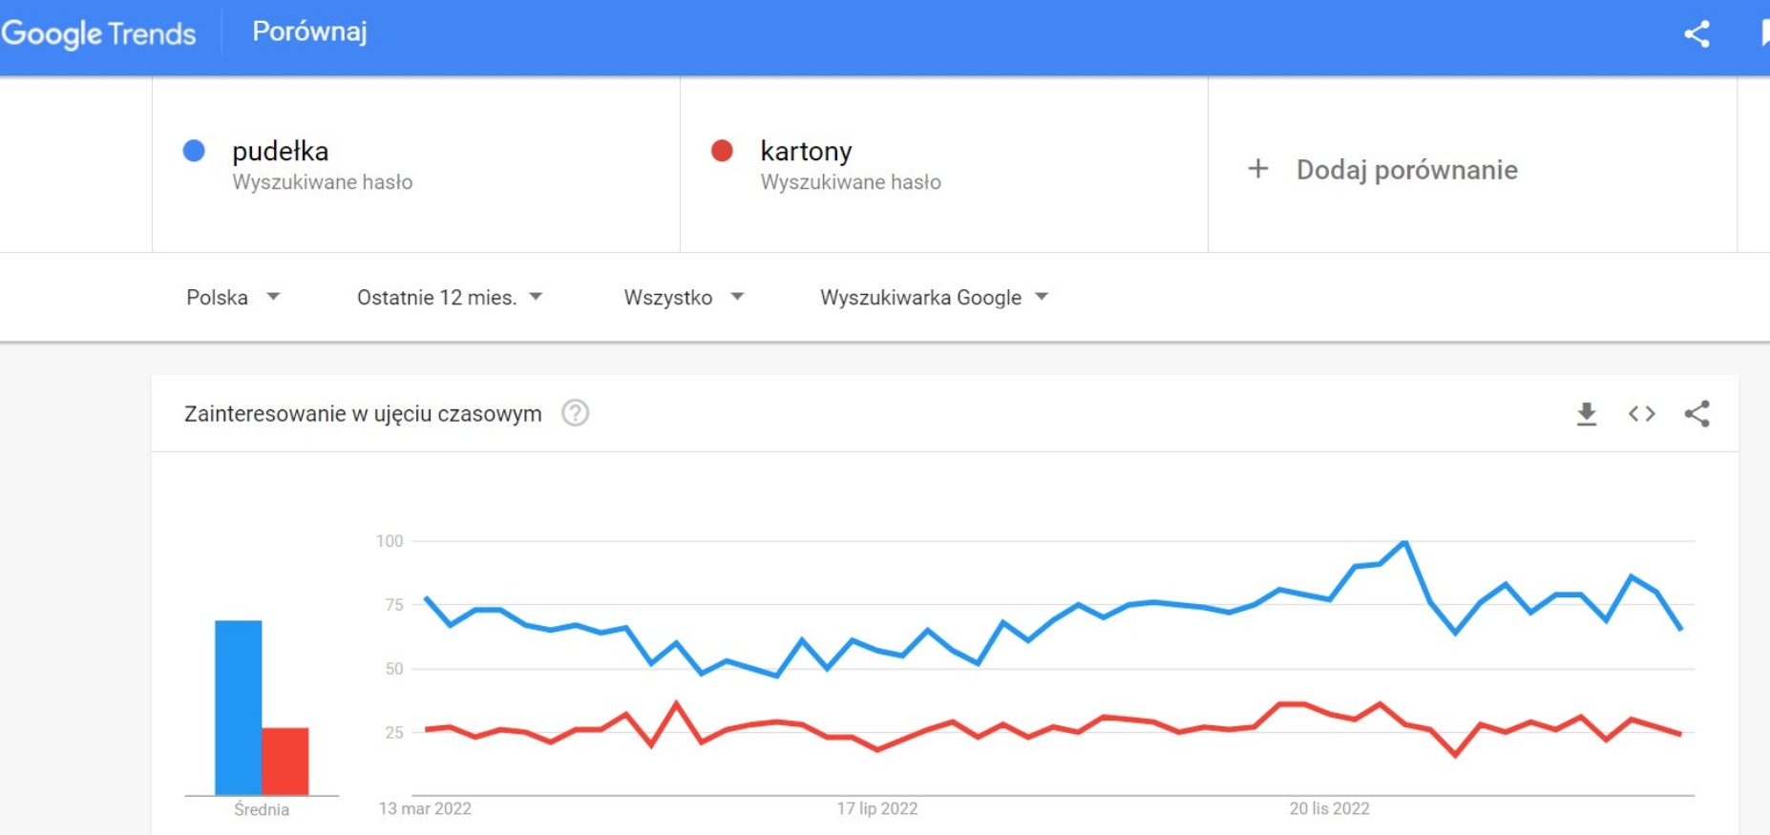Edit the pudełka search term
The image size is (1770, 835).
coord(281,152)
